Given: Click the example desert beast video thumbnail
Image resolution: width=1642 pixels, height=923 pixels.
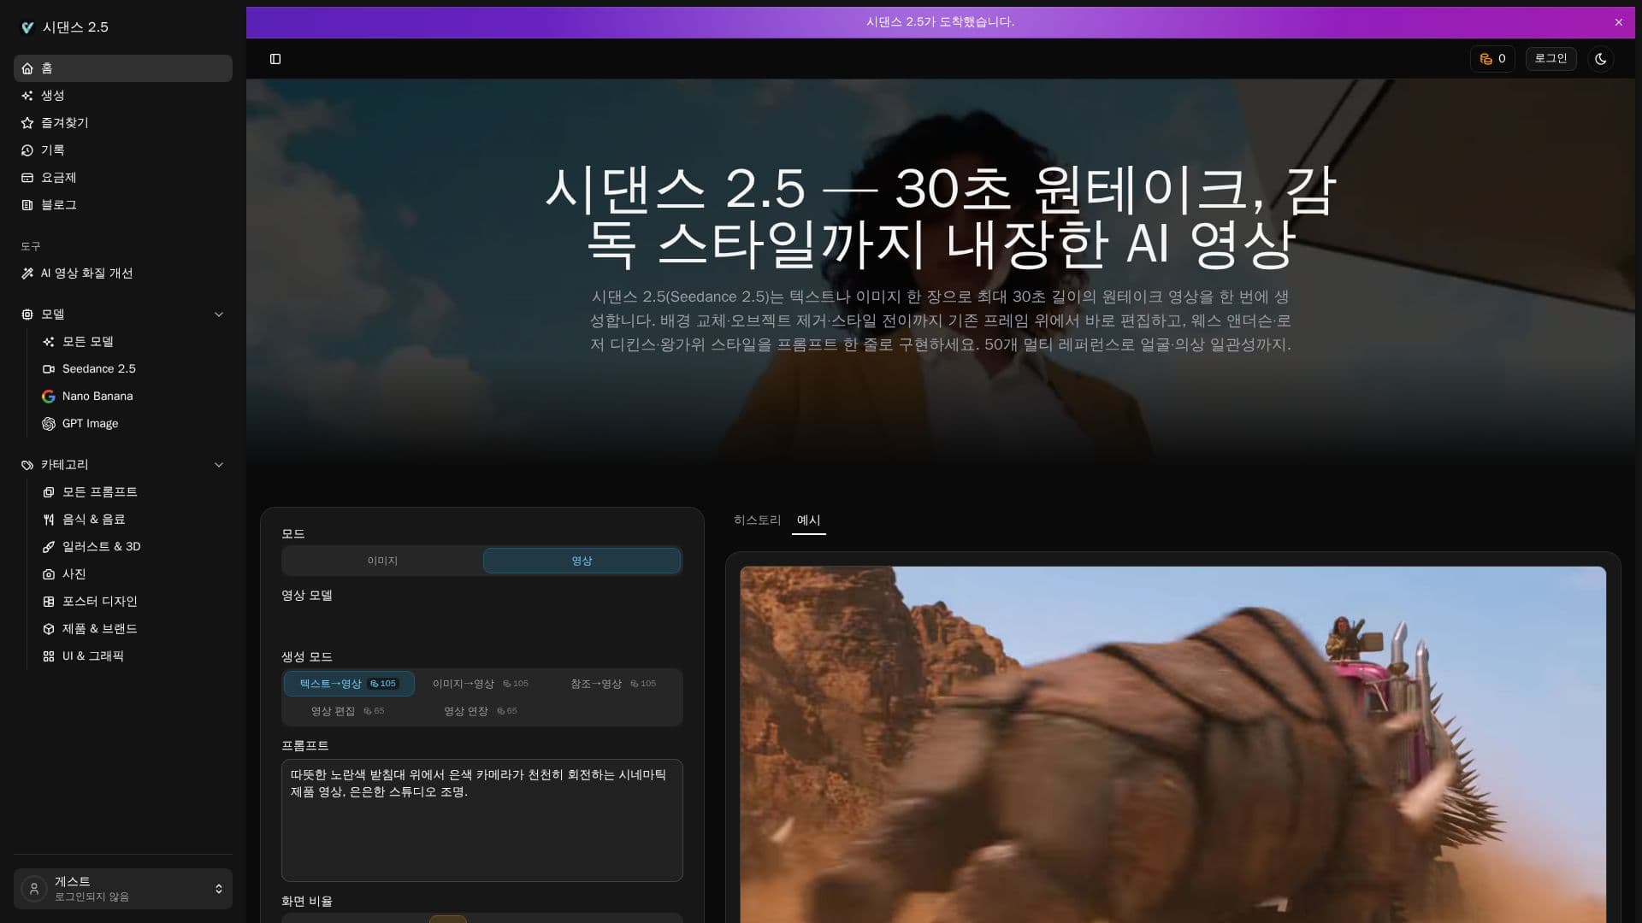Looking at the screenshot, I should click(1172, 744).
